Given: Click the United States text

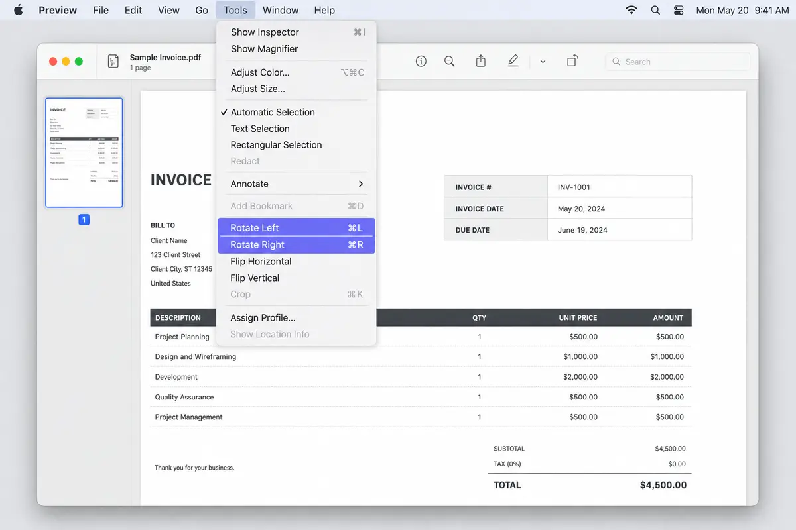Looking at the screenshot, I should 170,283.
